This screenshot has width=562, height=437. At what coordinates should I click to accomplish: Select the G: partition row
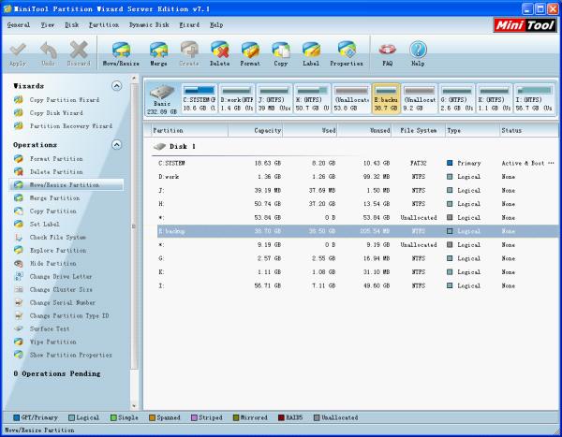click(358, 258)
